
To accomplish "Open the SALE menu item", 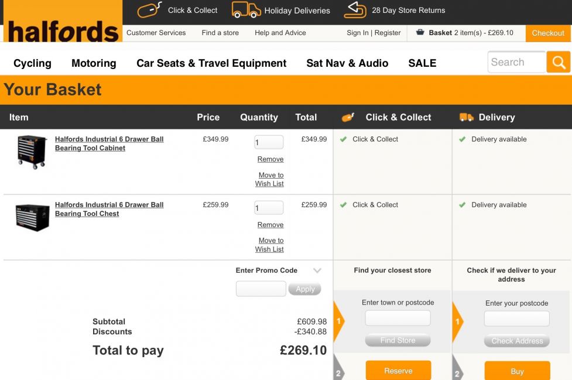I will pos(422,63).
